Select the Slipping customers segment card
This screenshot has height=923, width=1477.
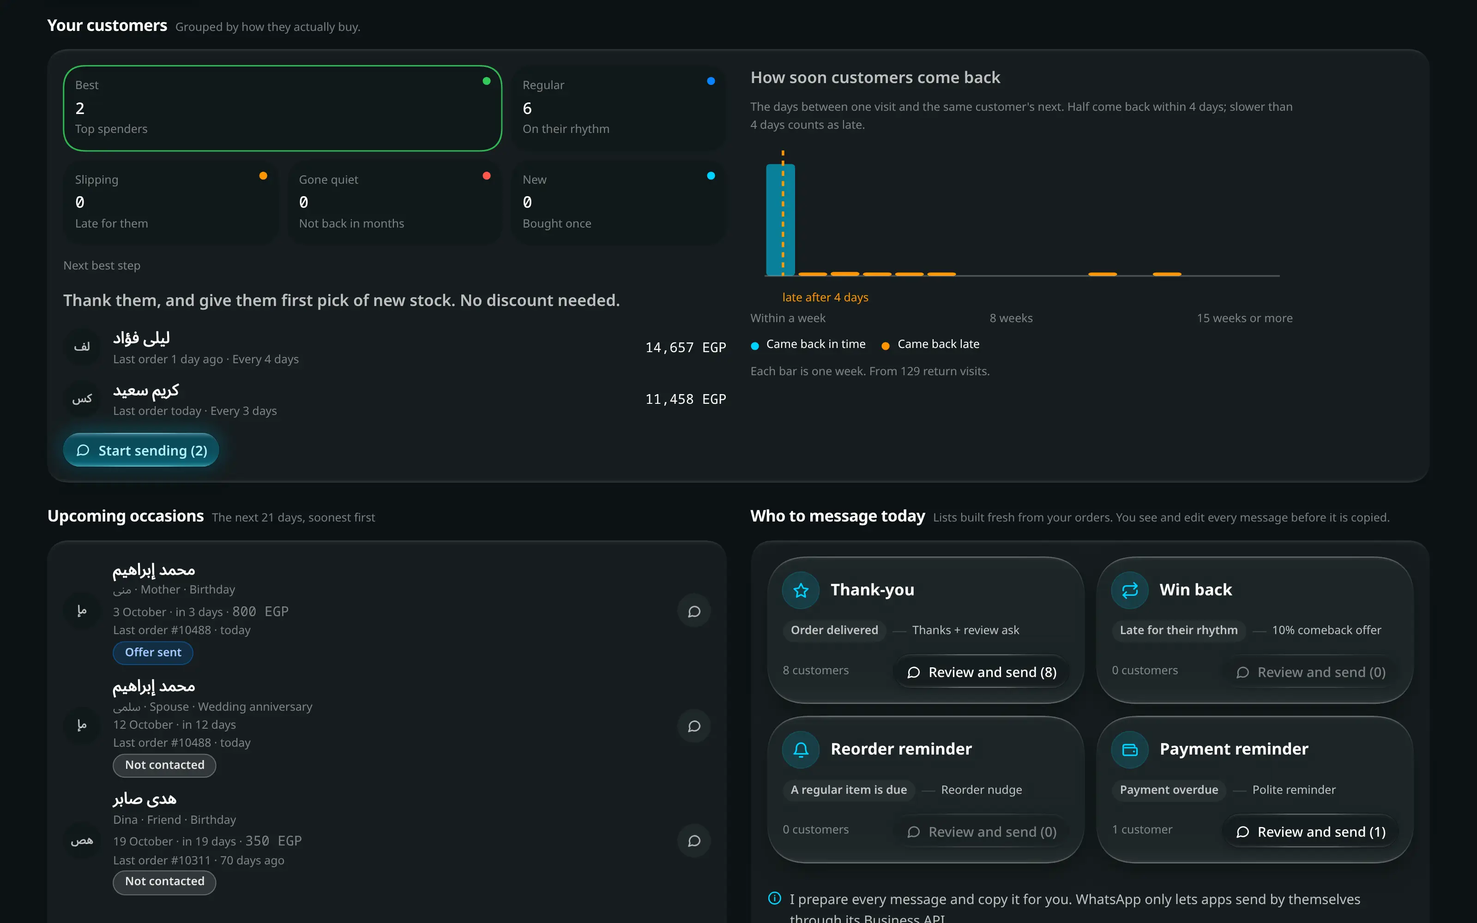pos(170,203)
